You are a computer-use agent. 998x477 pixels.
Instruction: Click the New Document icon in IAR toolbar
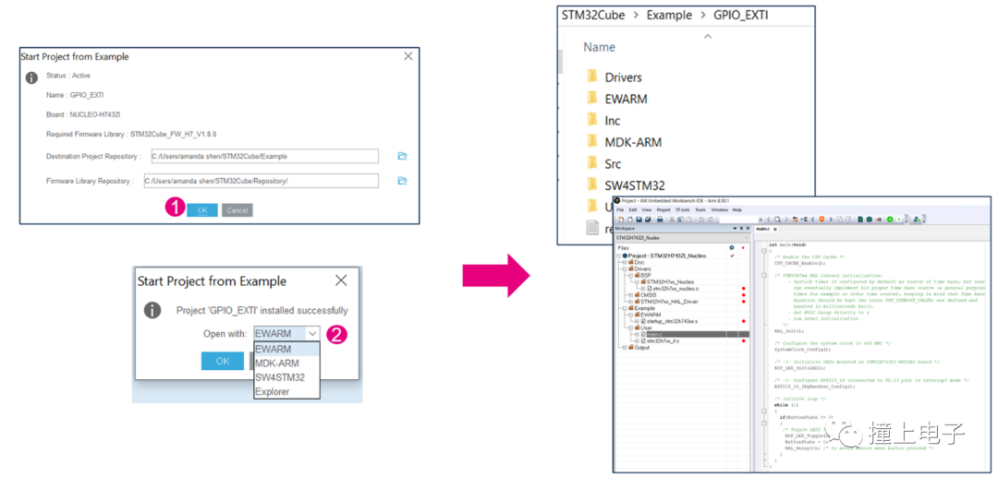[621, 220]
